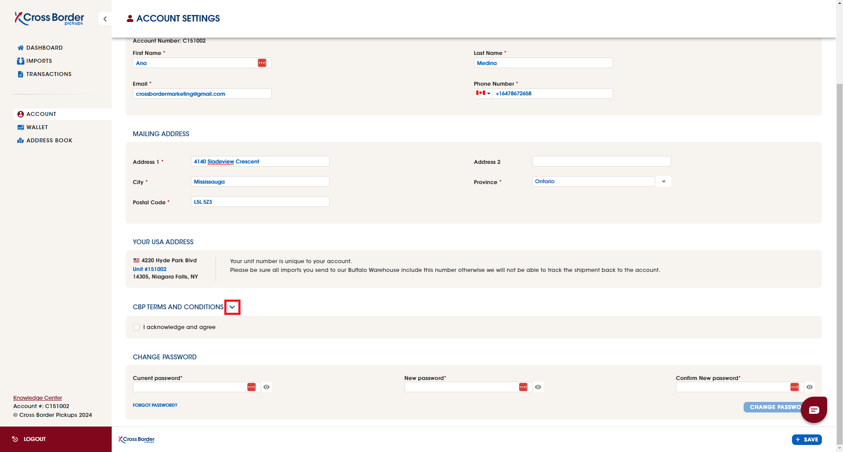Open Transactions from the sidebar

[x=44, y=74]
